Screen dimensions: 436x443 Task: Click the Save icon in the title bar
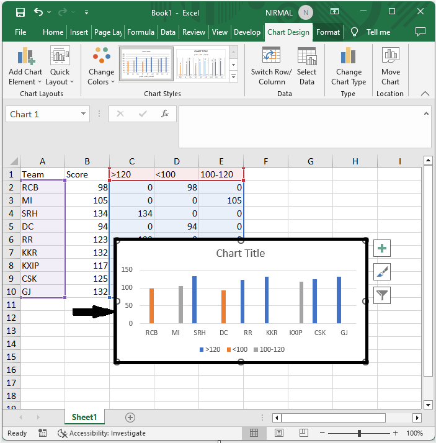point(20,12)
